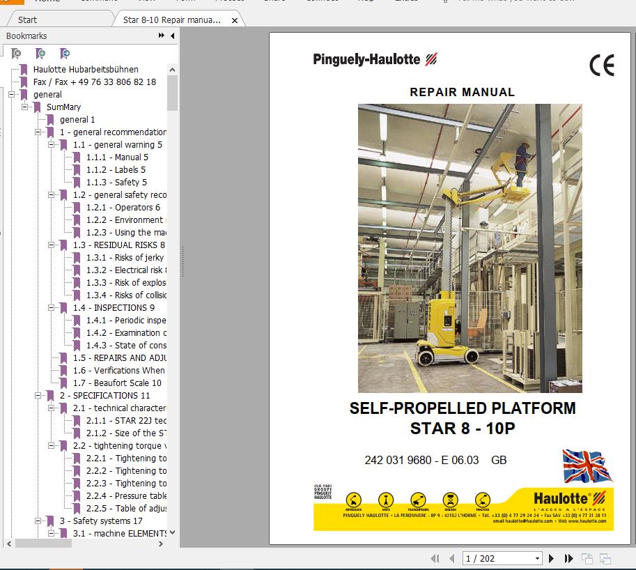The height and width of the screenshot is (570, 636).
Task: Collapse the '2 - SPECIFICATIONS' bookmark node
Action: 38,396
